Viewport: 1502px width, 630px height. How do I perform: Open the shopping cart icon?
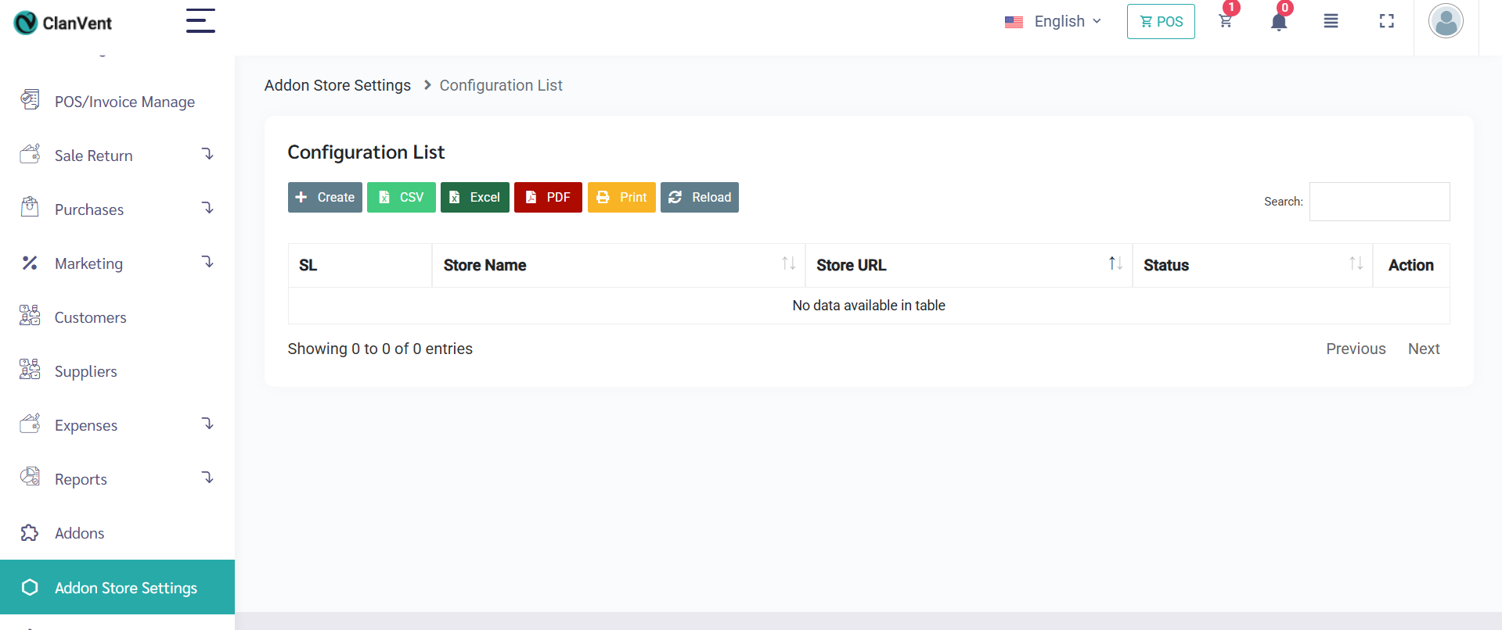click(x=1226, y=21)
